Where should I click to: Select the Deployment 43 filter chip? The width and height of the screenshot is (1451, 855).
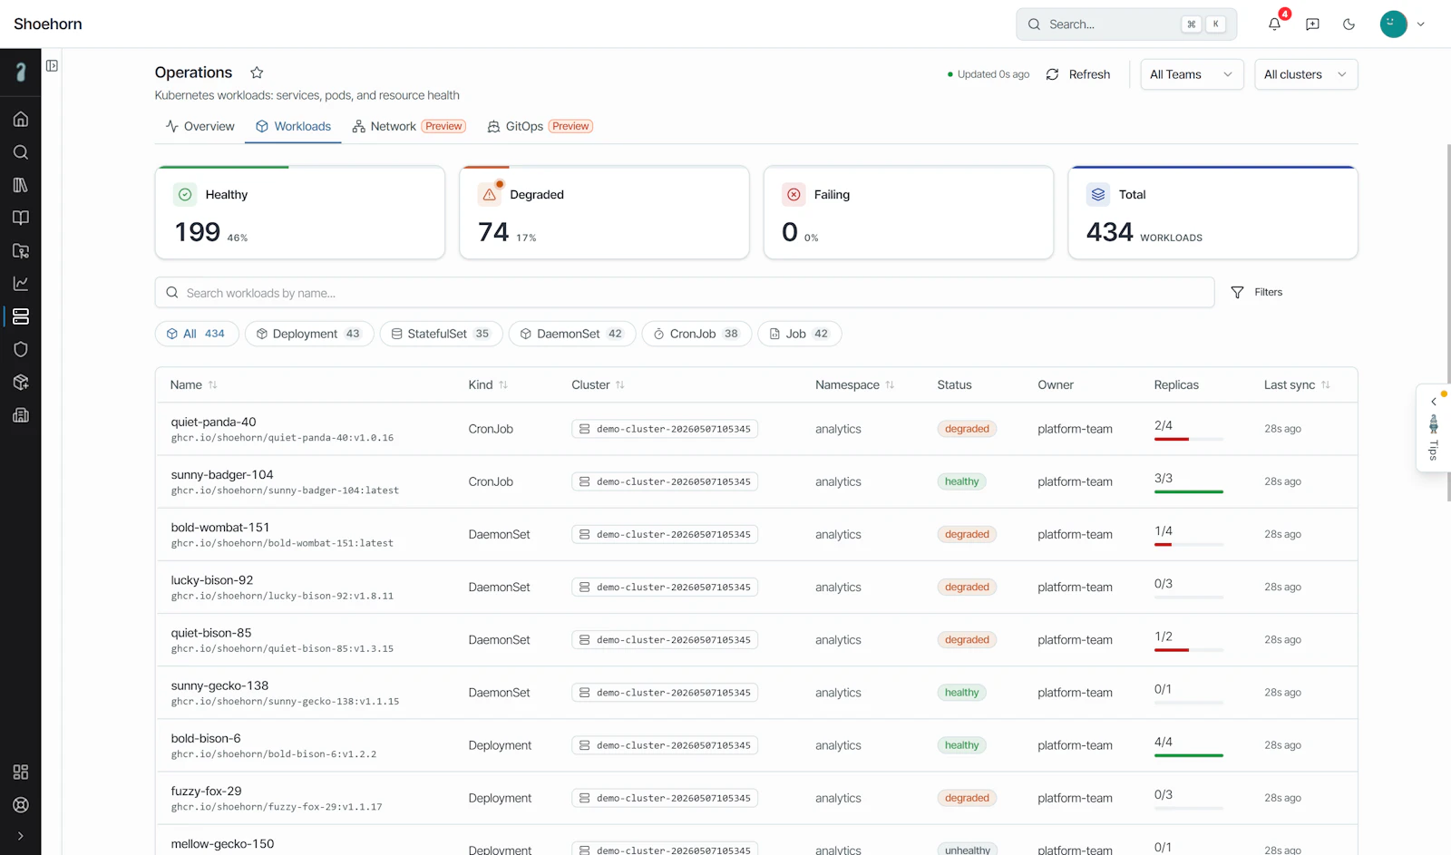(x=309, y=334)
